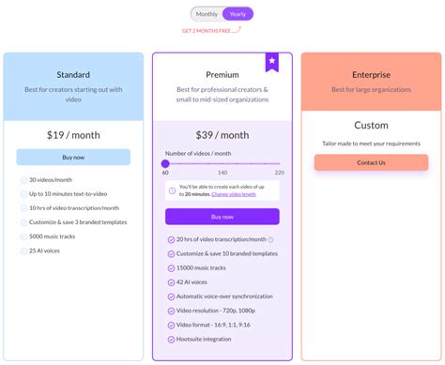Screen dimensions: 445x365
Task: Open the Change video length link
Action: [234, 194]
